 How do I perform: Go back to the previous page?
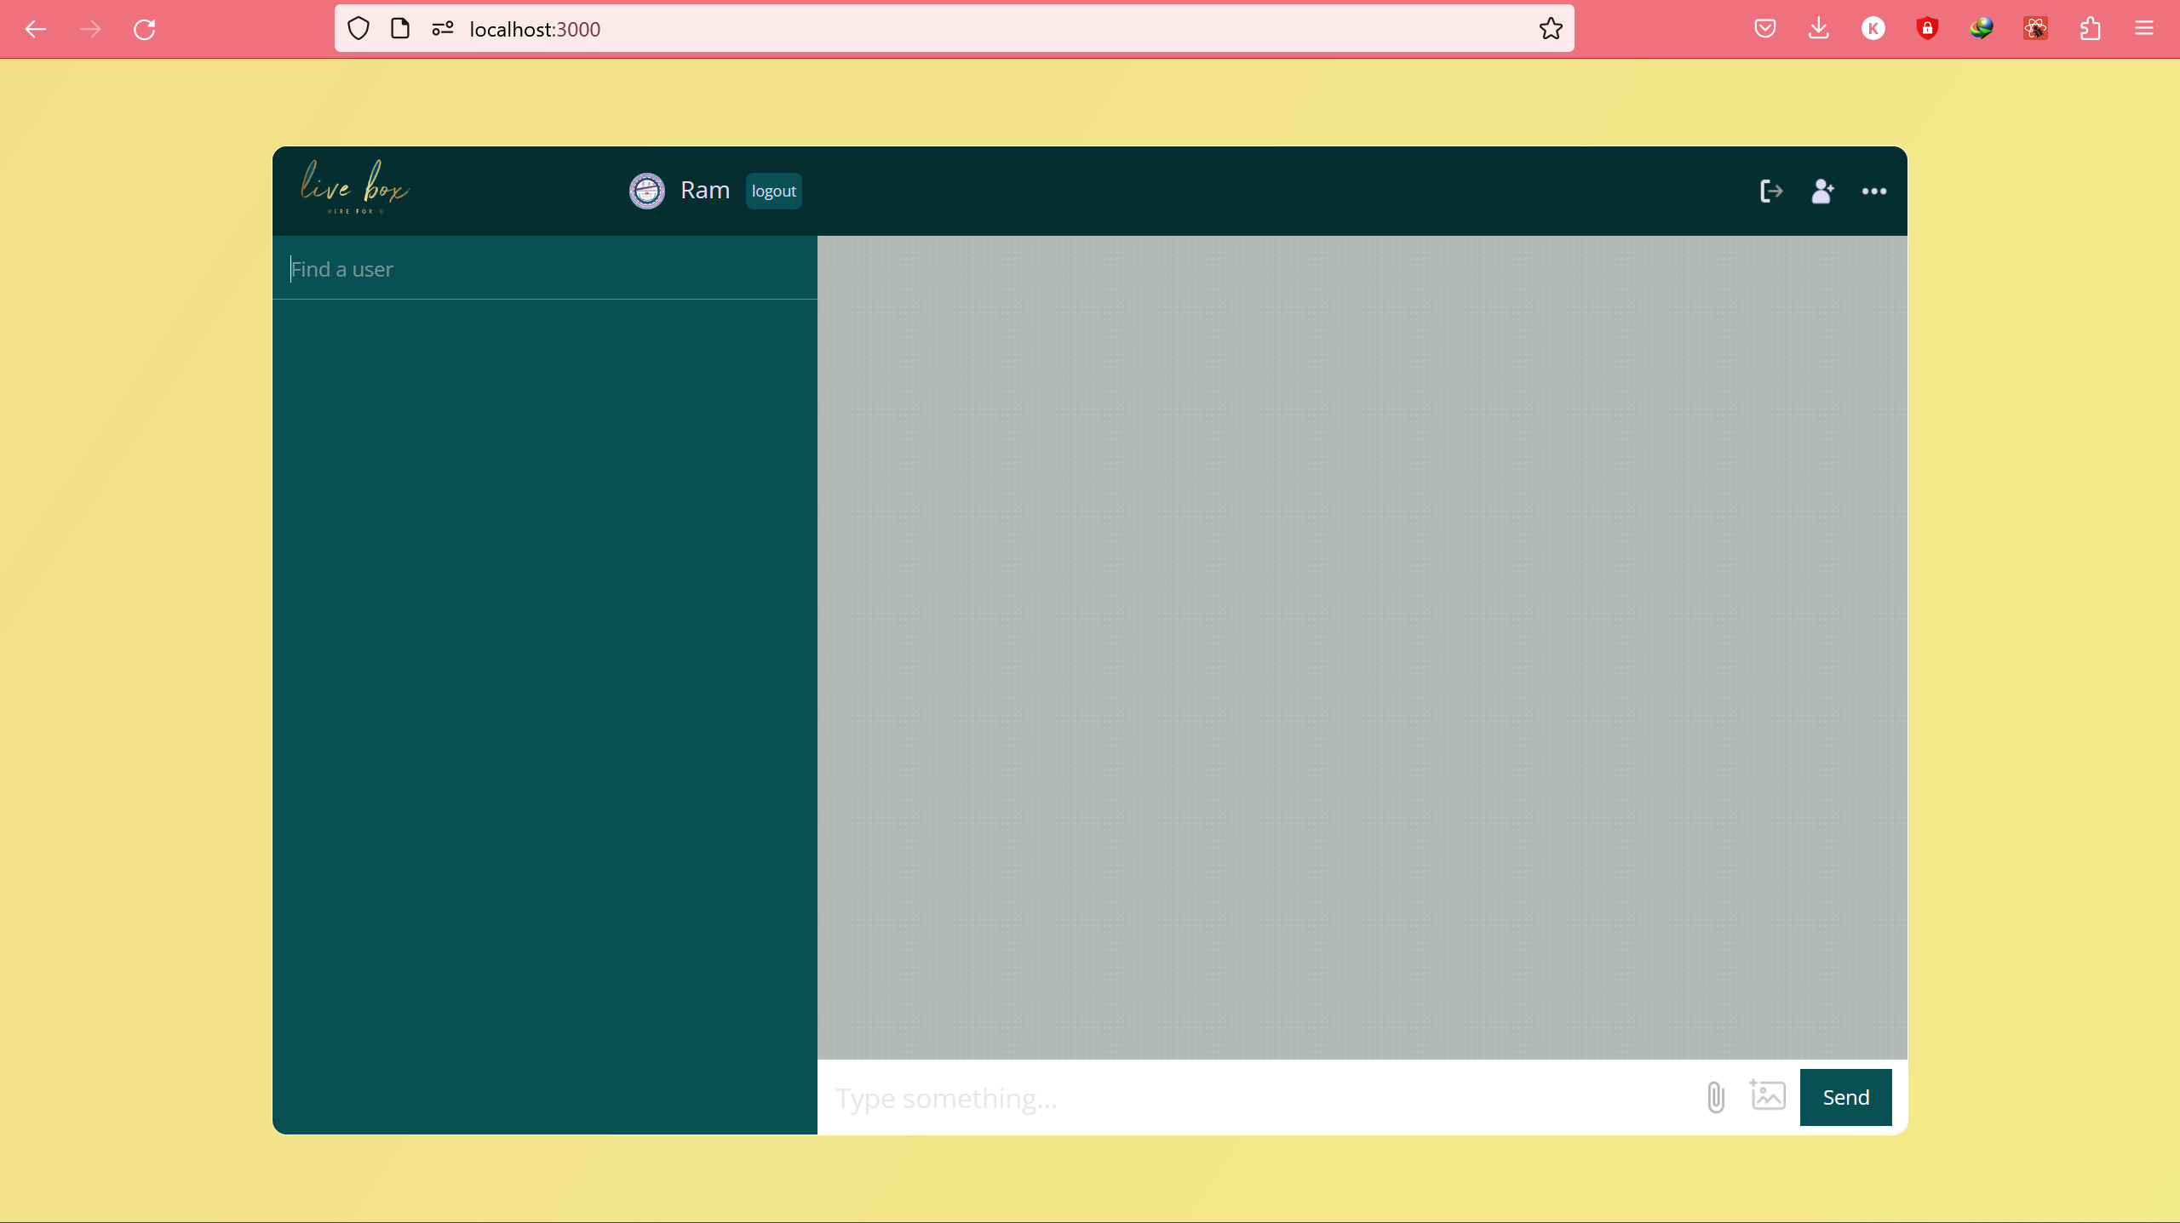pyautogui.click(x=36, y=29)
